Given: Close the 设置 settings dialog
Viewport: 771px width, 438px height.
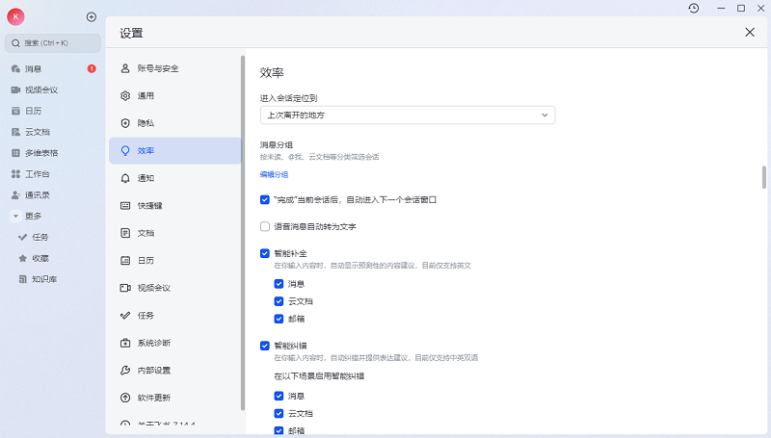Looking at the screenshot, I should (750, 32).
